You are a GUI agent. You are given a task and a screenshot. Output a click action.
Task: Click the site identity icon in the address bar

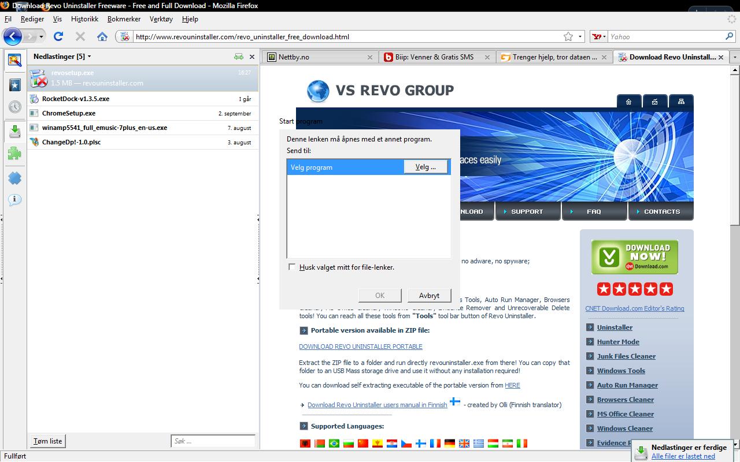124,36
